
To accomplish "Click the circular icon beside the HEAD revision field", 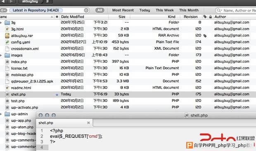I will (86, 10).
